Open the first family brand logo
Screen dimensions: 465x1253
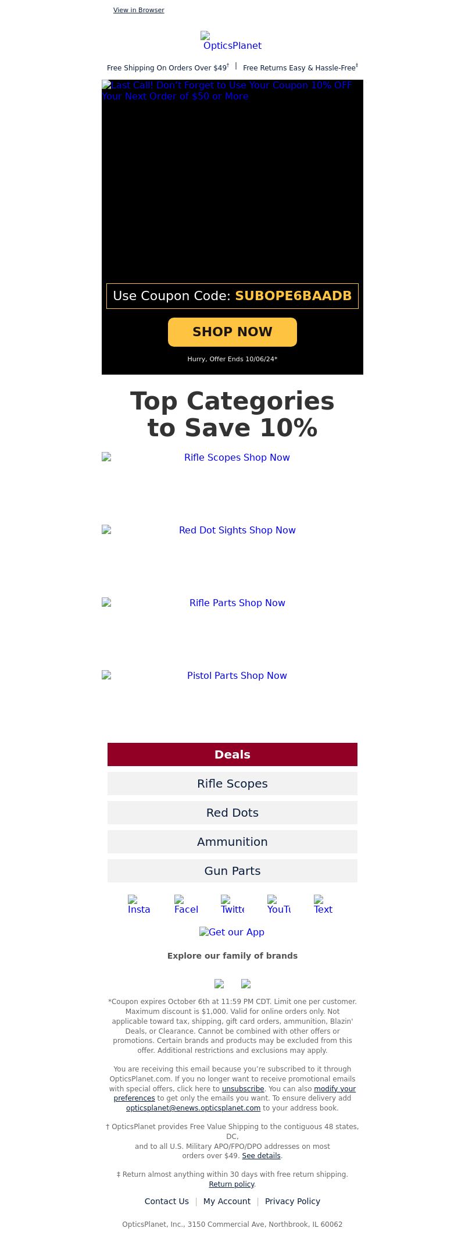(x=219, y=984)
